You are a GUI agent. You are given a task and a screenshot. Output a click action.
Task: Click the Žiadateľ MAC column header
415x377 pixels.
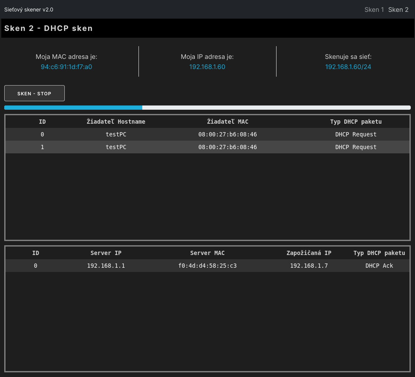pos(228,122)
